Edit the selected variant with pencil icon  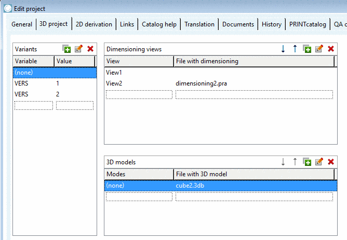(78, 49)
